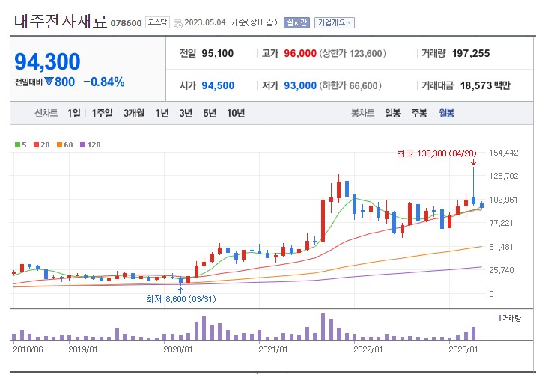536x374 pixels.
Task: Click the 거래량 value 197,255
Action: (471, 53)
